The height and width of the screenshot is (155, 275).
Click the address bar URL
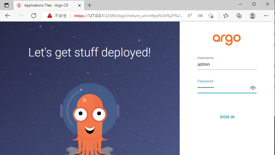(x=128, y=16)
